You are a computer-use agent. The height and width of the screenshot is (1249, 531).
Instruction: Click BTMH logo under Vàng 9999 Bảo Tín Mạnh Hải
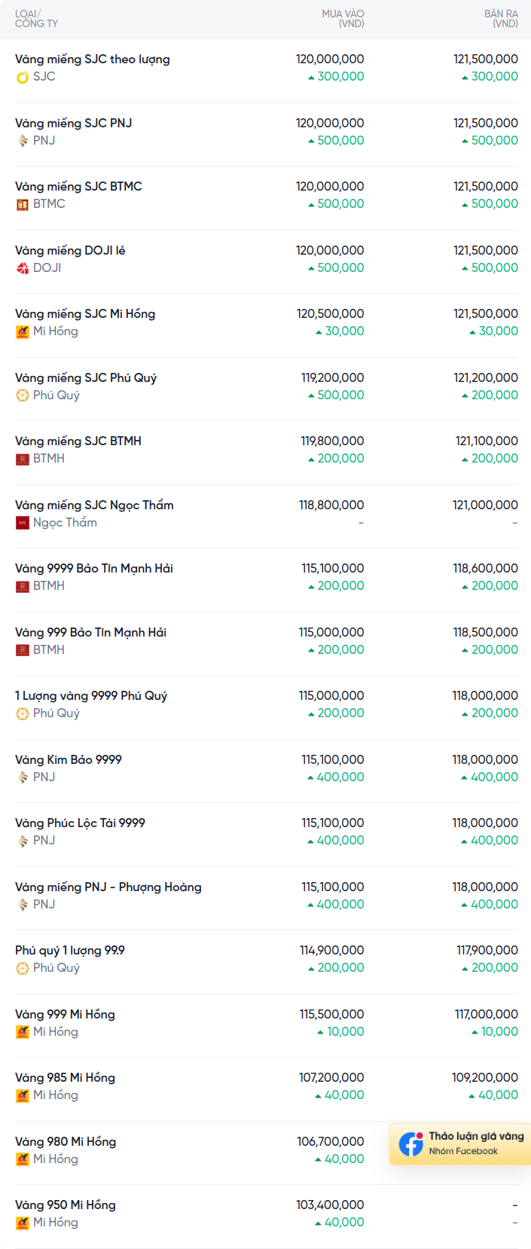point(23,586)
